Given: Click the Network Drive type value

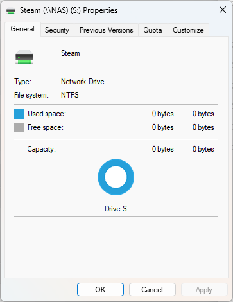Looking at the screenshot, I should coord(83,82).
